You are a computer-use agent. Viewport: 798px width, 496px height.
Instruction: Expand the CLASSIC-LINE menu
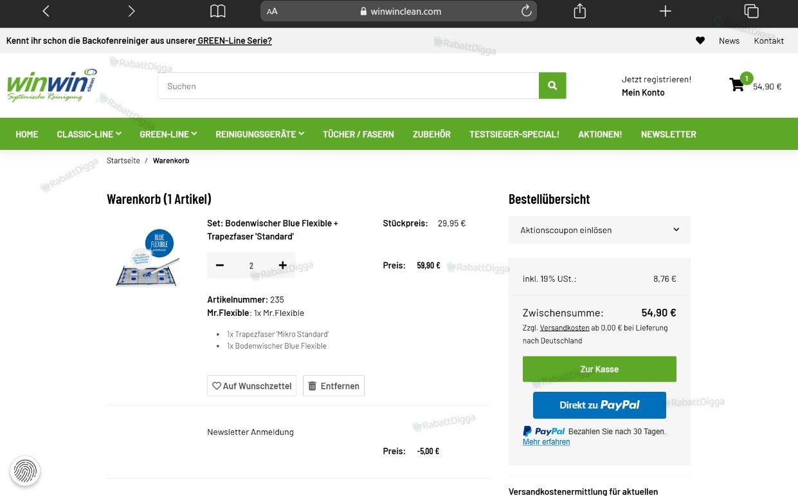click(x=89, y=134)
